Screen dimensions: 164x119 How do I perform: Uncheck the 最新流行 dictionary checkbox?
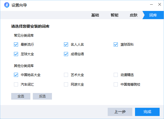[16, 44]
